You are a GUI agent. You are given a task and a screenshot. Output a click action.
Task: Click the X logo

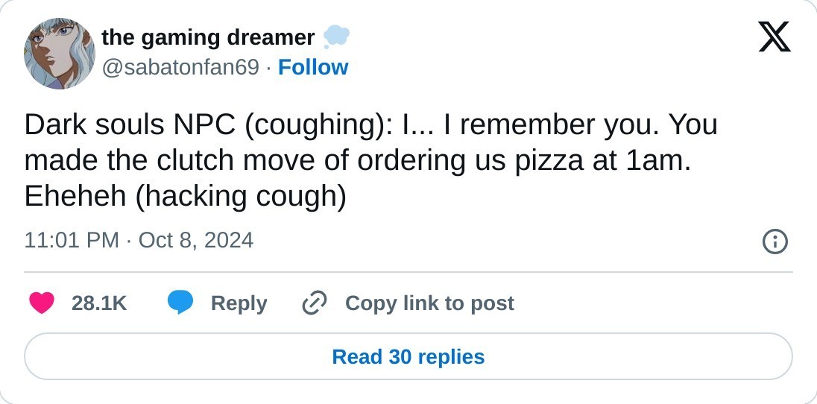coord(774,37)
